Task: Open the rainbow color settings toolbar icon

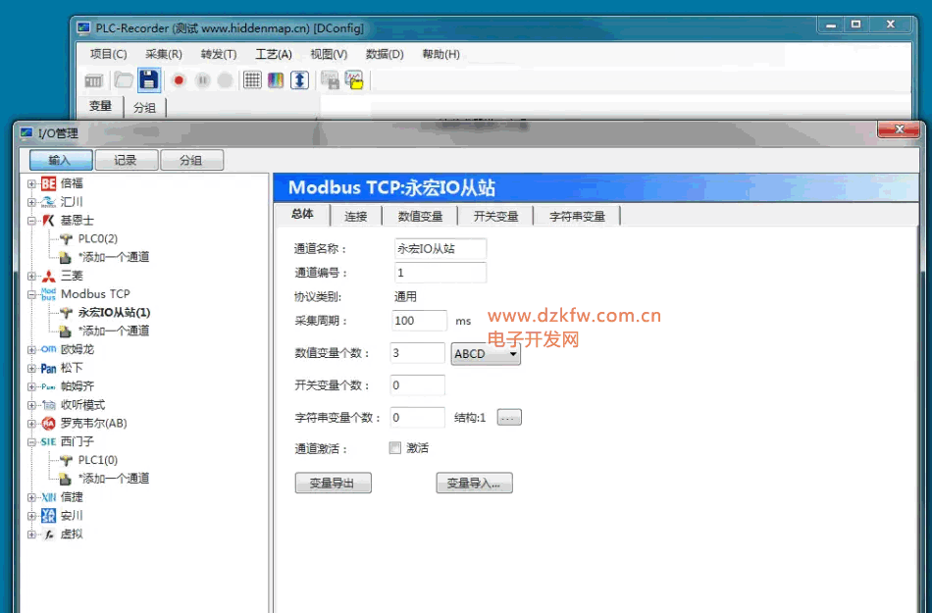Action: click(276, 80)
